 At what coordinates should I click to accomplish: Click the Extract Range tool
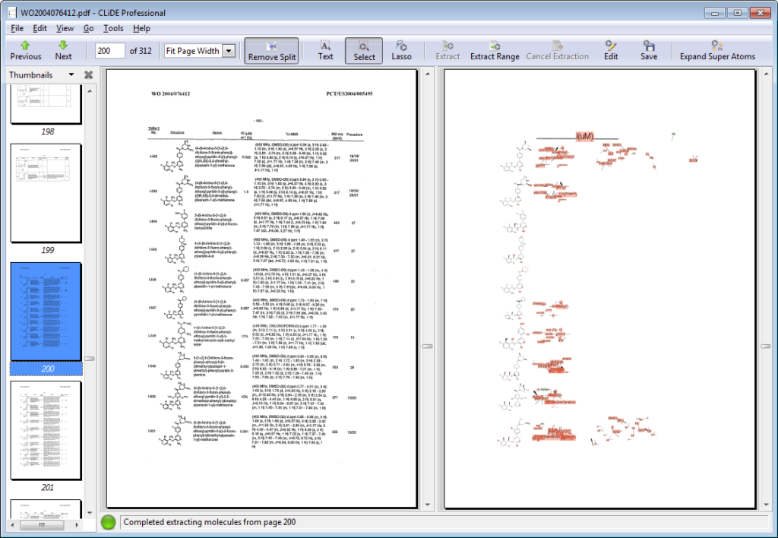[495, 50]
